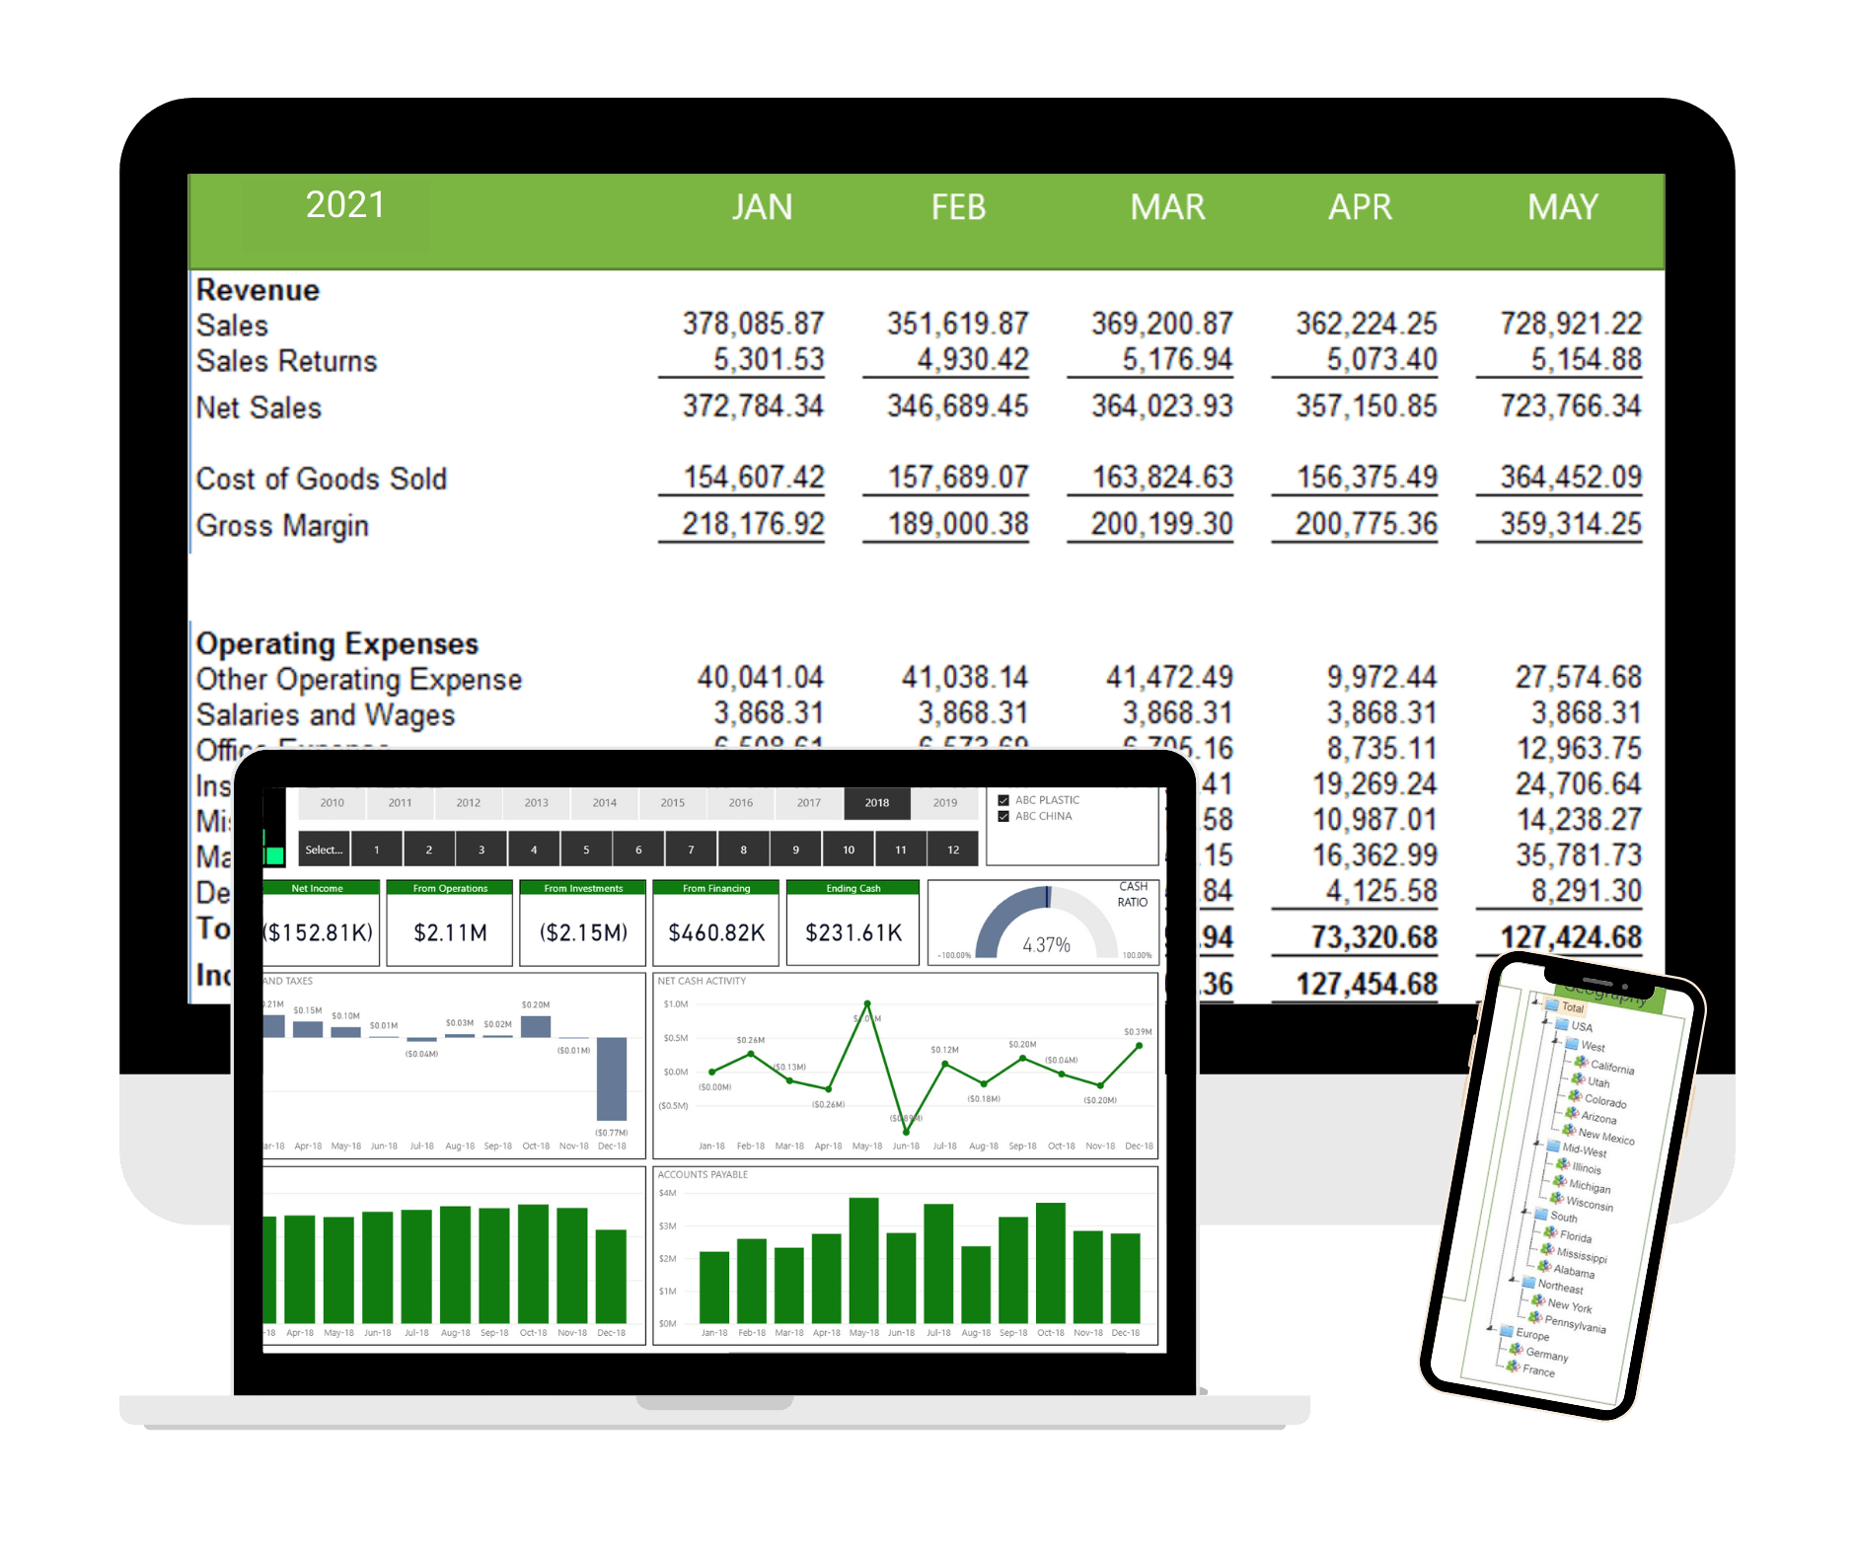Click the folder icon beside Europe
Viewport: 1855px width, 1555px height.
(1506, 1331)
